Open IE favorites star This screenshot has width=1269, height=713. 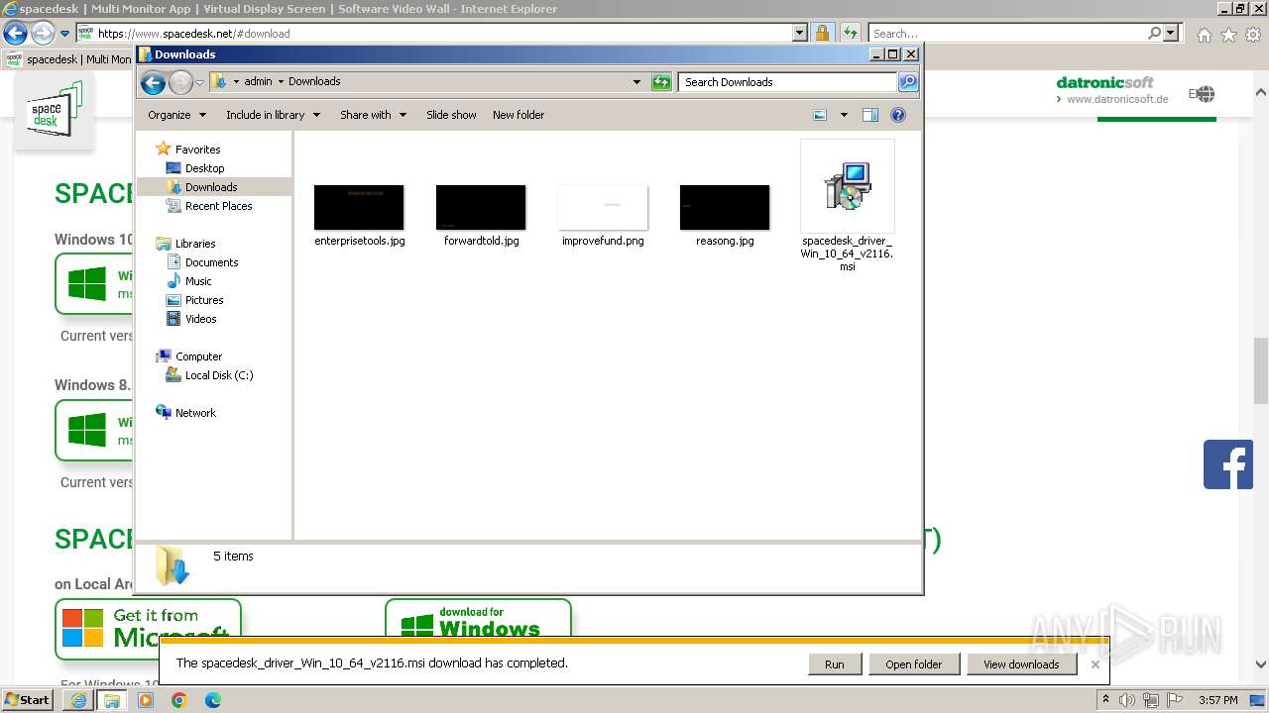tap(1228, 35)
